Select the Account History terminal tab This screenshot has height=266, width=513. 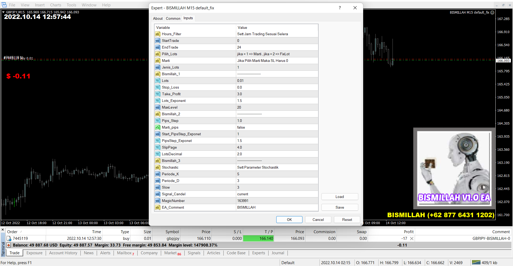pyautogui.click(x=63, y=253)
